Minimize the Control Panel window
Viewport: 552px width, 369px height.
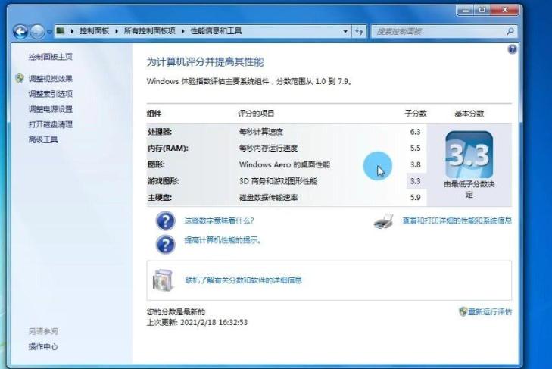466,10
